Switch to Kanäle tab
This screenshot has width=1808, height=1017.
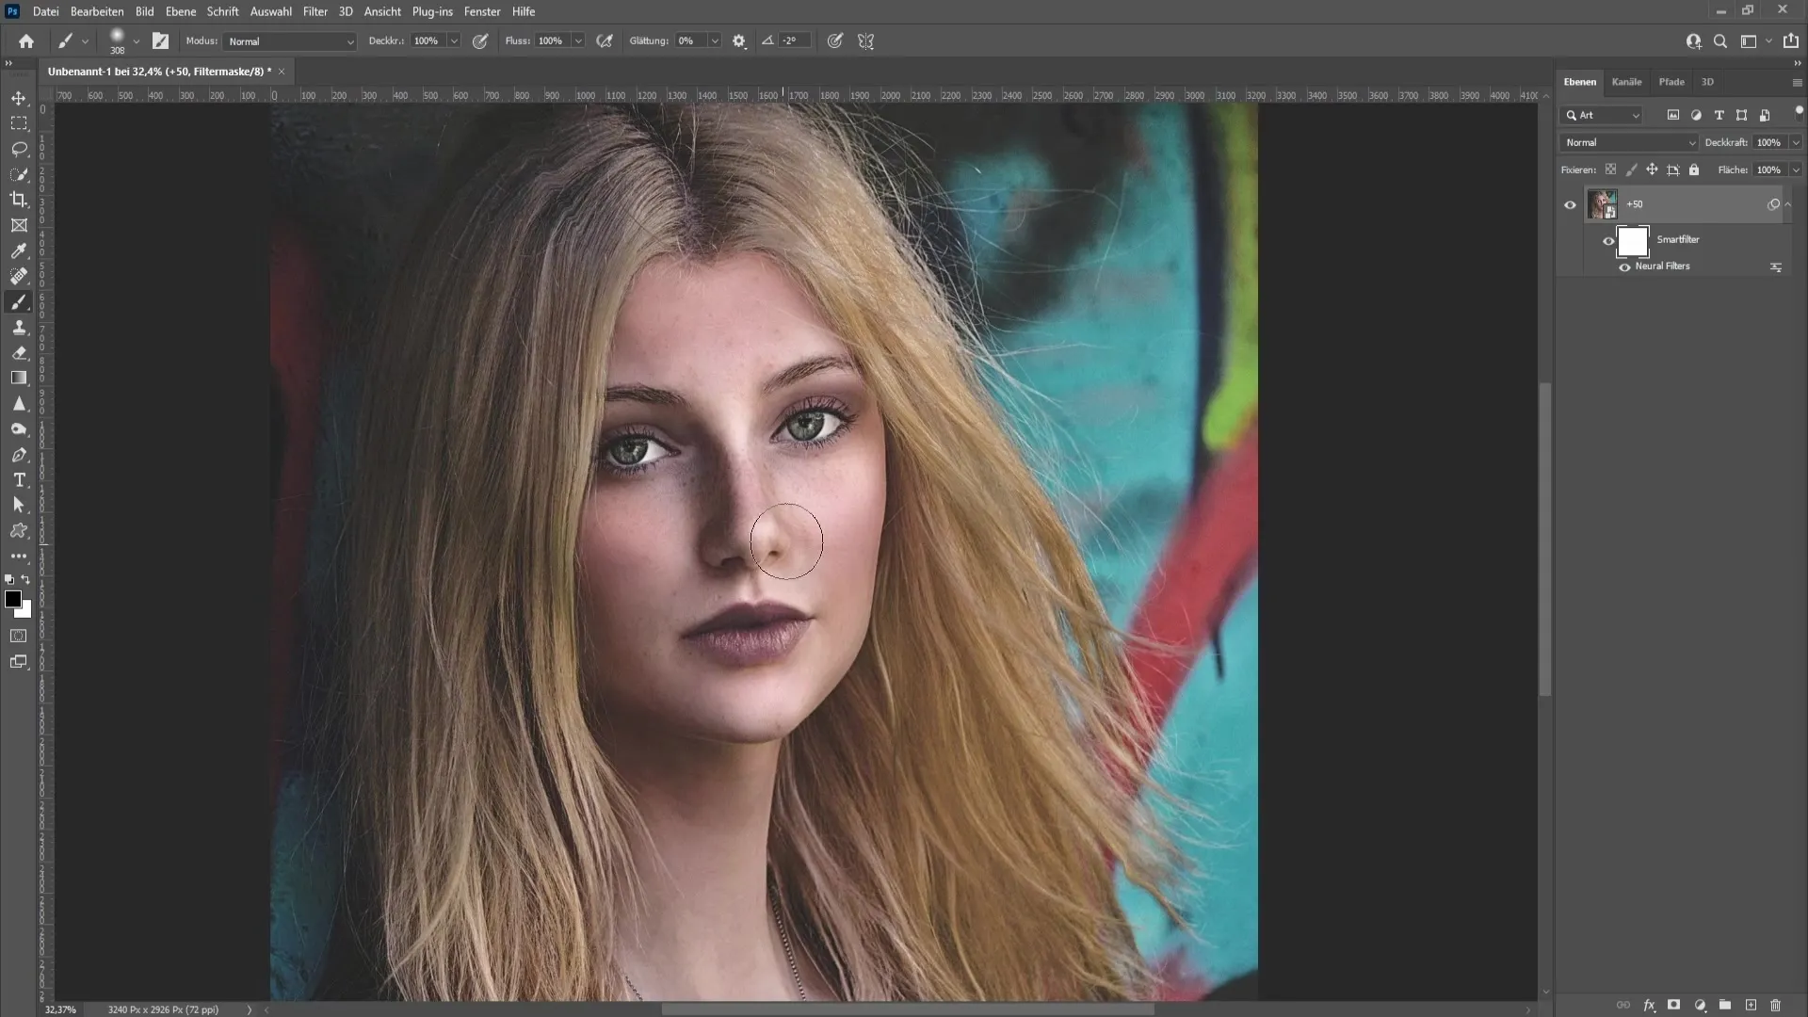(1626, 81)
